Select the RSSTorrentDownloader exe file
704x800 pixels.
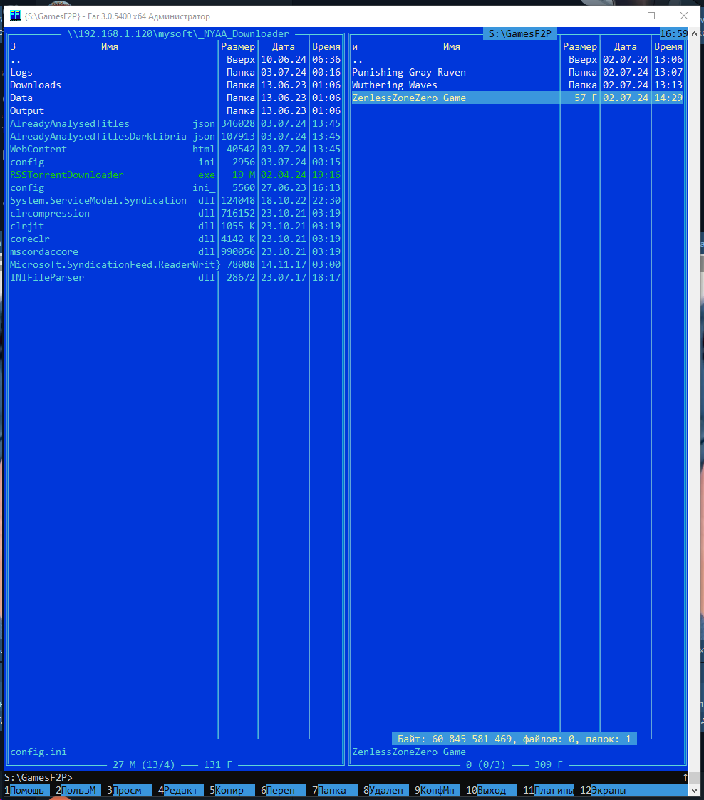pyautogui.click(x=175, y=175)
